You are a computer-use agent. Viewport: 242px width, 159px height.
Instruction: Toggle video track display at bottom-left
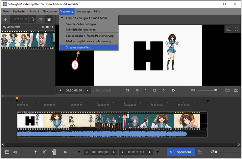click(x=7, y=152)
